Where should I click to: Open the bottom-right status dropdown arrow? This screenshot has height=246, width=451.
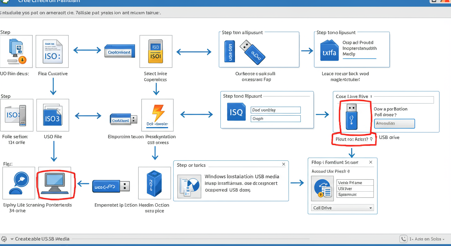pyautogui.click(x=443, y=239)
